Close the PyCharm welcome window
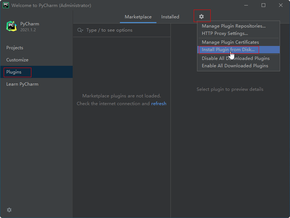 pos(281,5)
